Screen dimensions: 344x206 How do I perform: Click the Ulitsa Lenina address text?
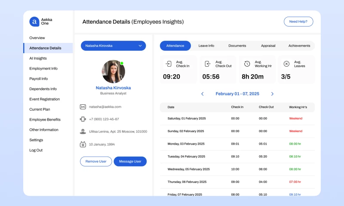click(118, 132)
